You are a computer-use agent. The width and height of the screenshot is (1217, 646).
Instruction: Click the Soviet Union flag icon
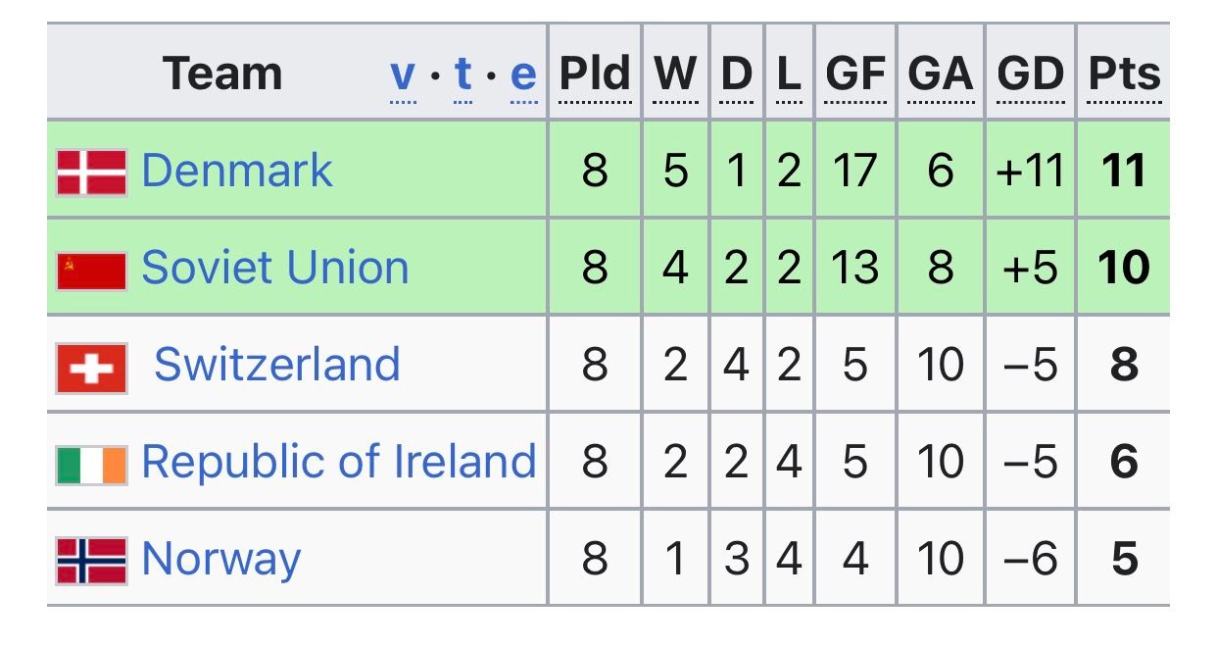[91, 270]
